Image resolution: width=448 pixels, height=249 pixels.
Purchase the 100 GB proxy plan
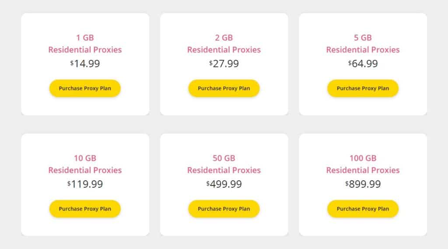[x=363, y=209]
